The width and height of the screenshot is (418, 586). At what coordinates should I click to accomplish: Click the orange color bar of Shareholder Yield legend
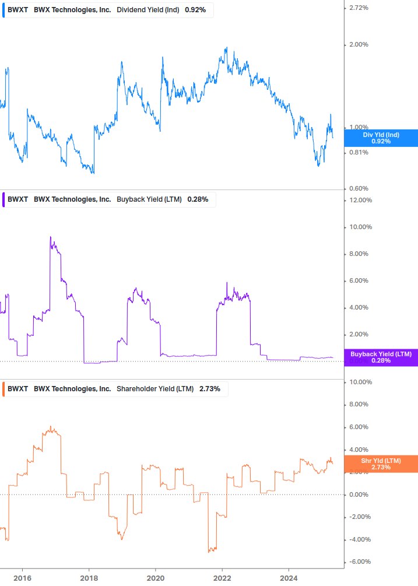[3, 389]
